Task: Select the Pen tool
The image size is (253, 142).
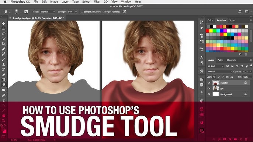Action: (x=4, y=95)
